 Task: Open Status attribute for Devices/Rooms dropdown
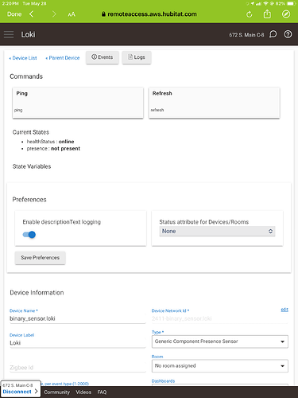217,231
